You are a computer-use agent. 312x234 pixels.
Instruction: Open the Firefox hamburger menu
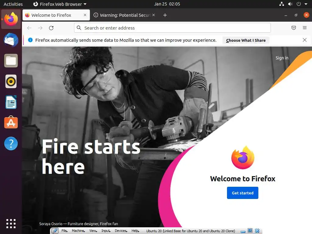[304, 28]
